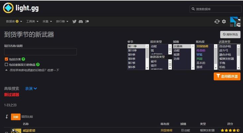Open the 采集 menu
The width and height of the screenshot is (243, 133).
coord(47,21)
